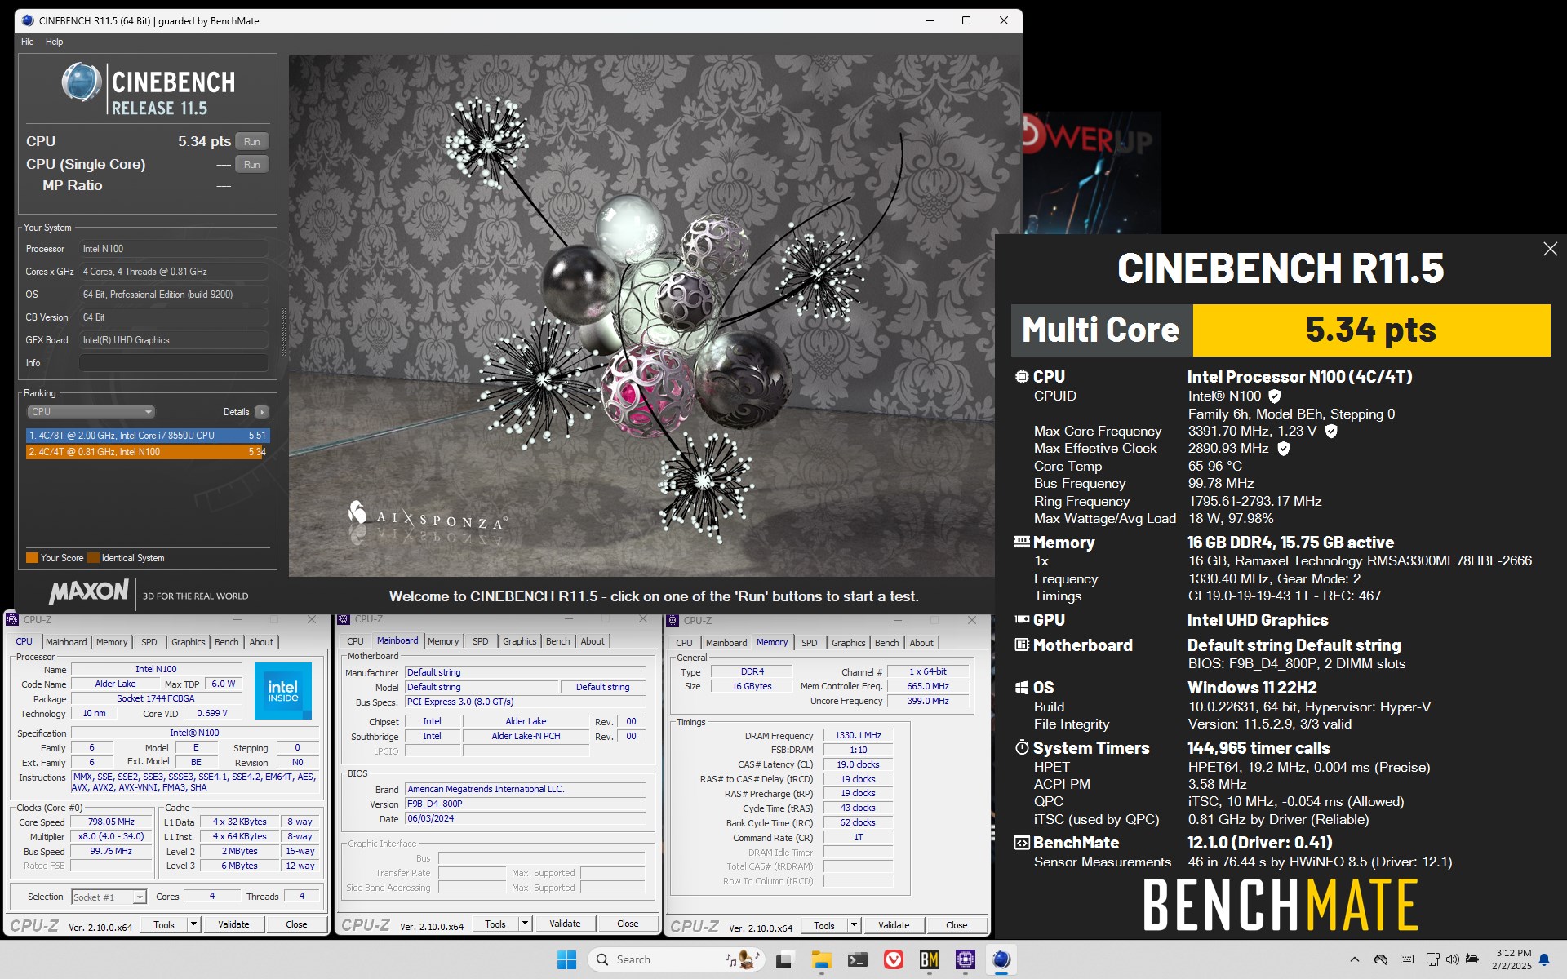The width and height of the screenshot is (1567, 979).
Task: Open the Windows Start menu
Action: (x=566, y=959)
